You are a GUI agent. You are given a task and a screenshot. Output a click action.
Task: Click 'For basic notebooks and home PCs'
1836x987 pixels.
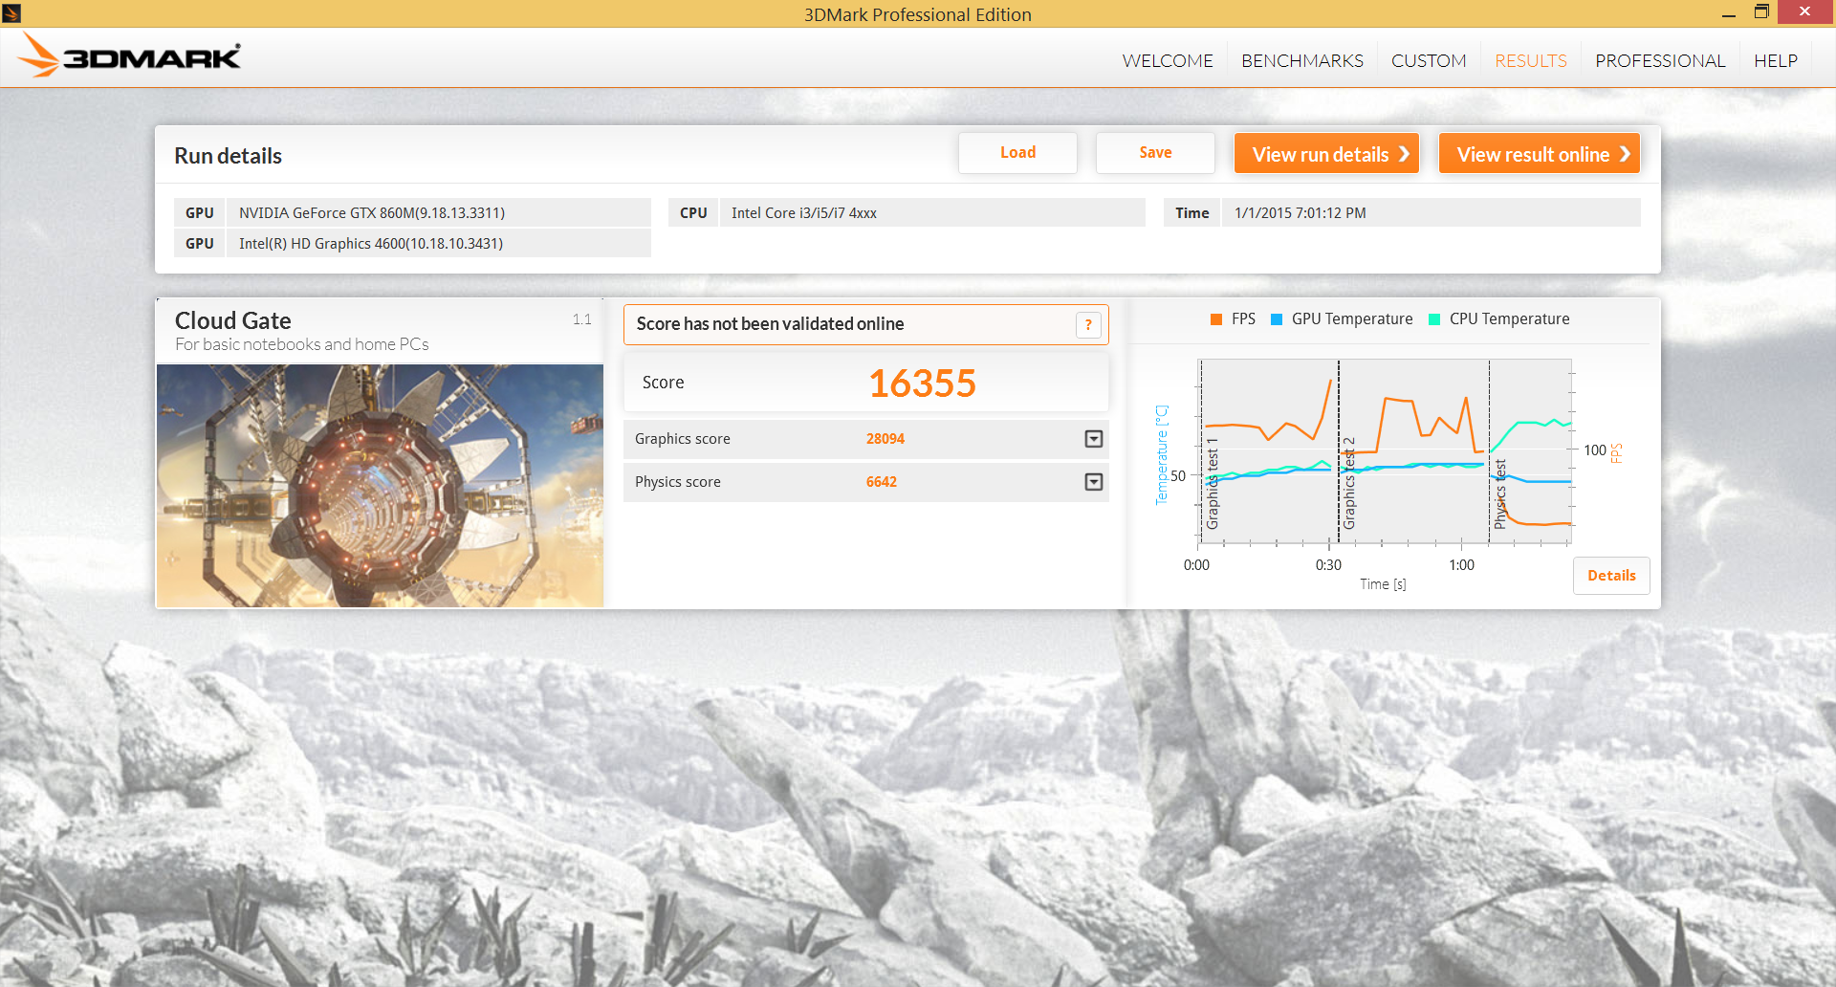click(x=302, y=344)
